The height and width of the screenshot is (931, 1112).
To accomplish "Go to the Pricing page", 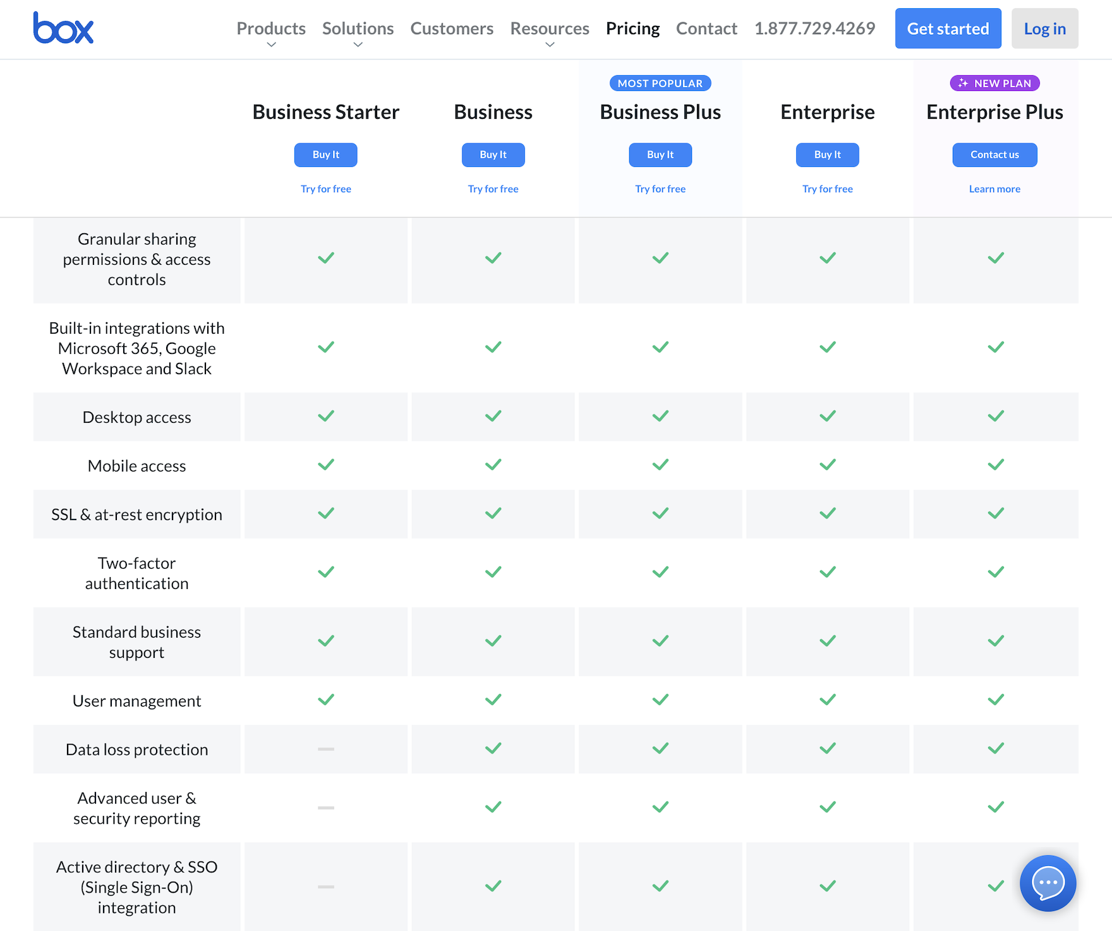I will click(632, 28).
